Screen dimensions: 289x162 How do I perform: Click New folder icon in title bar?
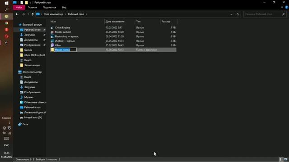point(27,3)
